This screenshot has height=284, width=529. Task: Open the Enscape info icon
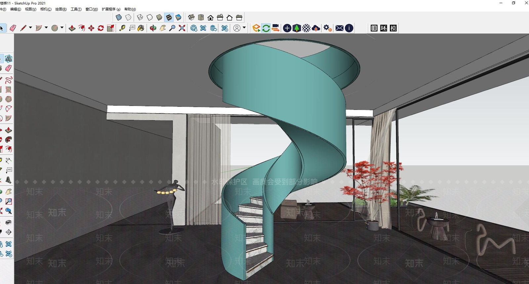349,28
